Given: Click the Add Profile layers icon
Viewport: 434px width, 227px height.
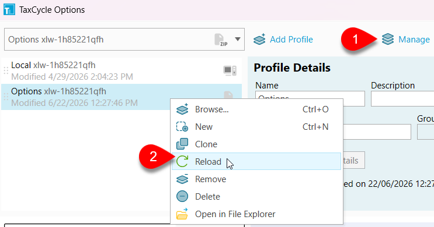Looking at the screenshot, I should tap(259, 39).
